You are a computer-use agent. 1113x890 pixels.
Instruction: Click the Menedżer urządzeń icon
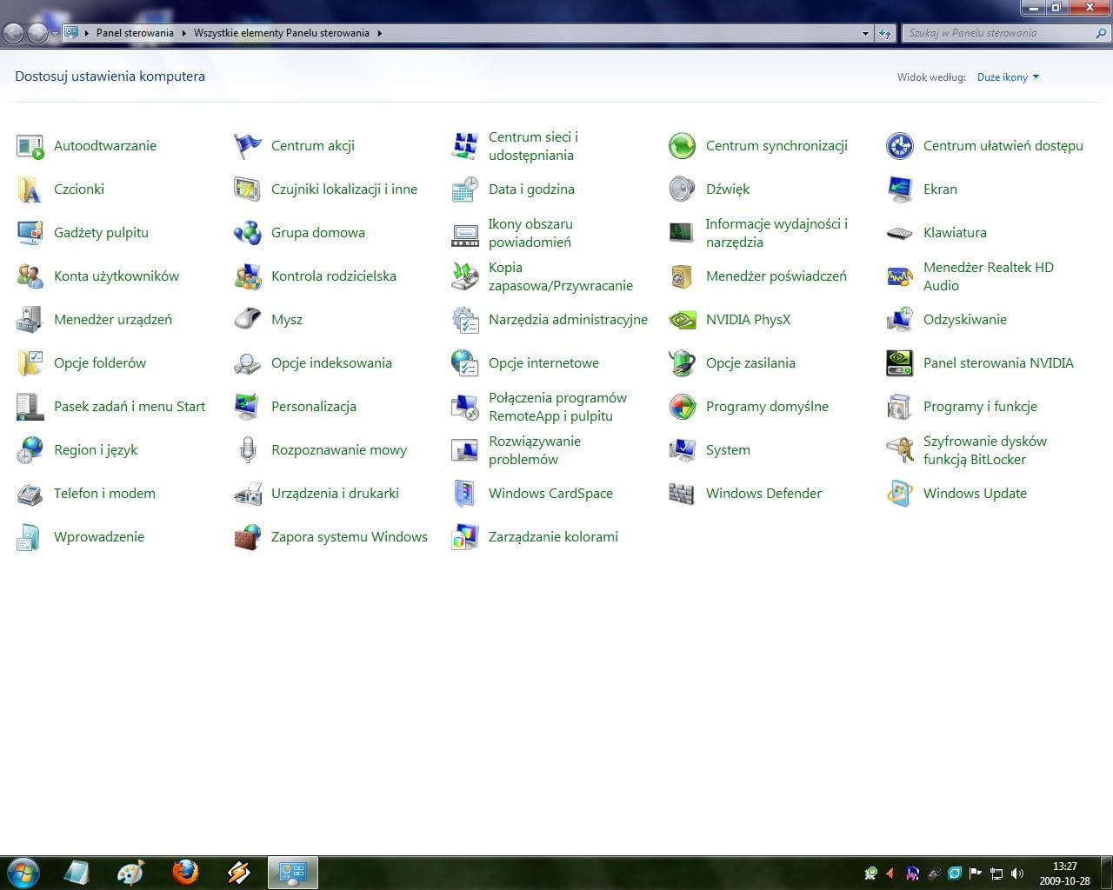(x=30, y=320)
